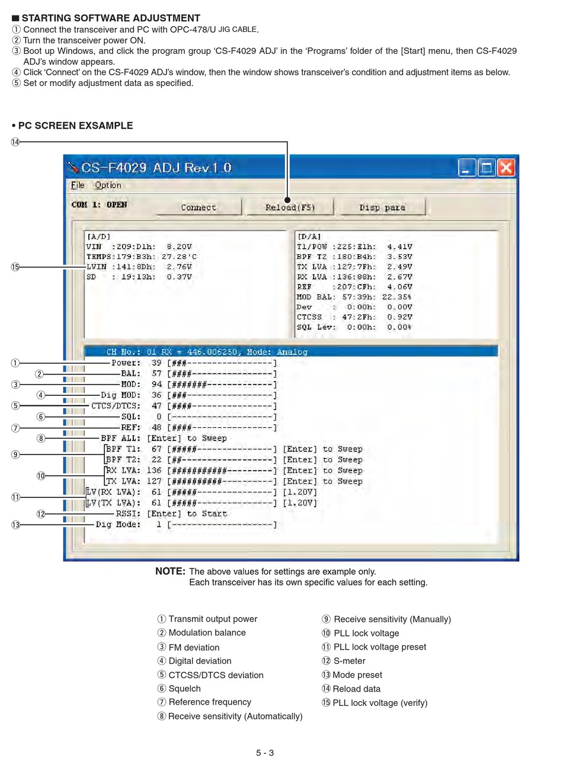The width and height of the screenshot is (563, 758).
Task: Select the RSSI Enter to Start row
Action: 171,513
